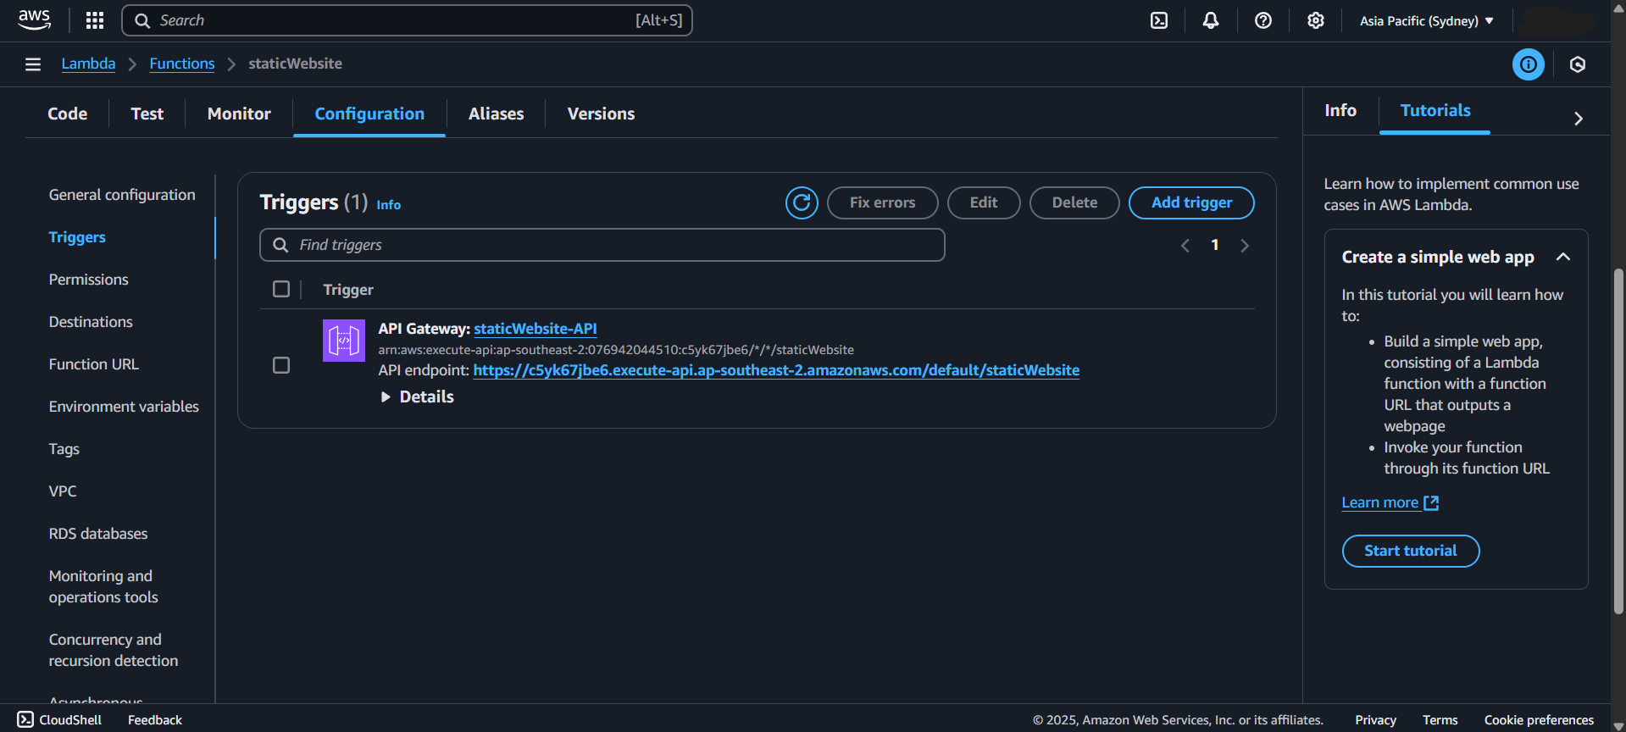
Task: Open Environment variables settings
Action: tap(124, 407)
